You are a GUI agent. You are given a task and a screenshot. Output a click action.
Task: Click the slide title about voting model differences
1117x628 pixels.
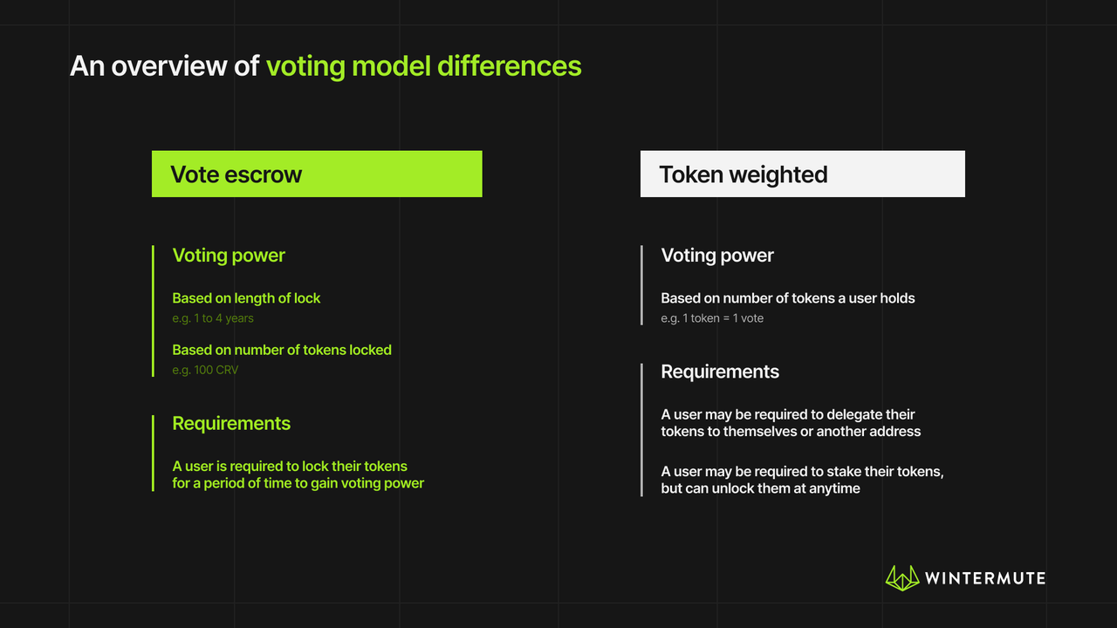(326, 66)
